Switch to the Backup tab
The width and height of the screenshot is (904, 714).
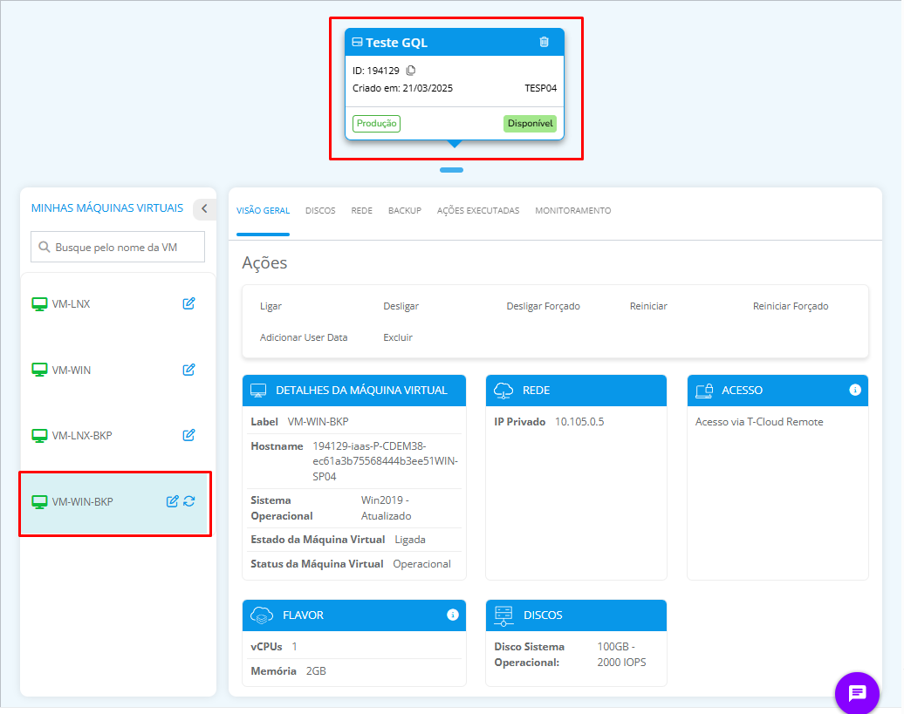coord(405,211)
